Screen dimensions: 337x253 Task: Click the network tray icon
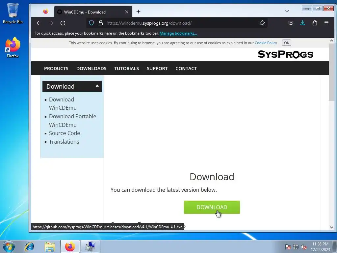[x=296, y=247]
